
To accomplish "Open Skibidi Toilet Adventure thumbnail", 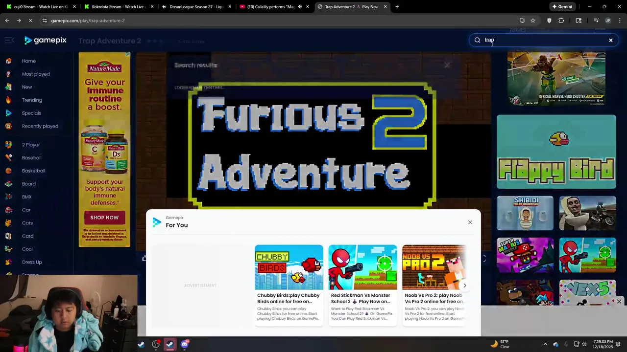I will point(525,213).
